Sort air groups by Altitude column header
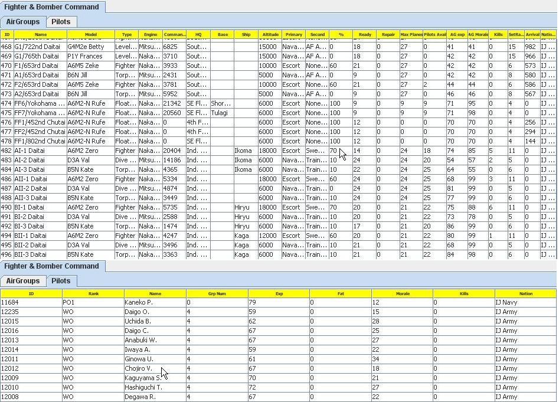This screenshot has height=402, width=559. click(270, 35)
